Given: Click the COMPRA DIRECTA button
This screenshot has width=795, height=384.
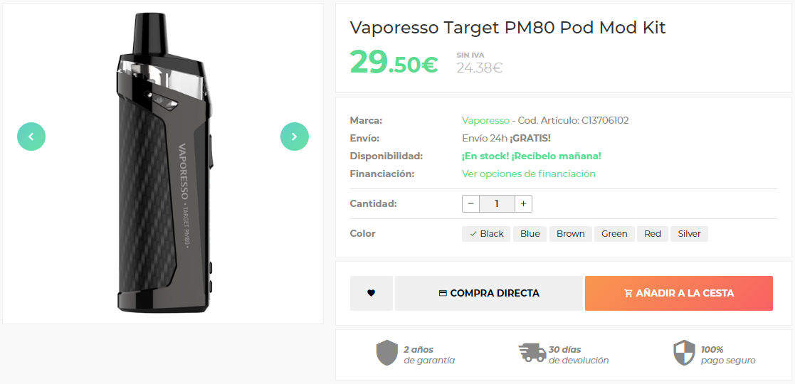Looking at the screenshot, I should coord(489,293).
